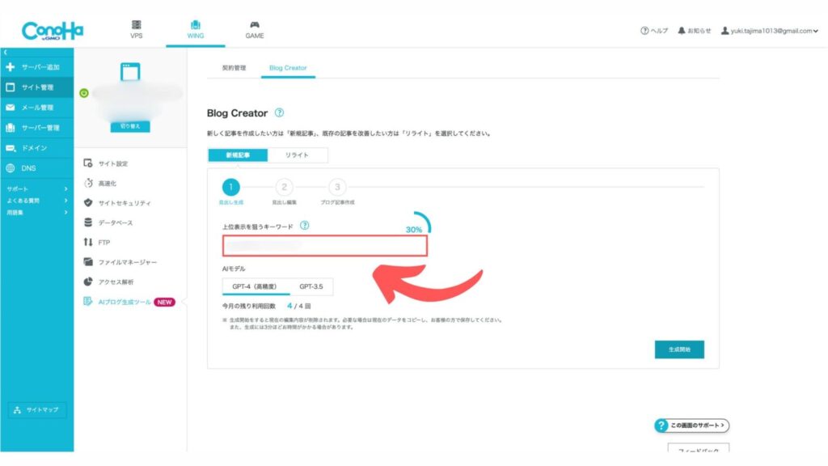Switch AI model to GPT-3.5

[x=311, y=286]
